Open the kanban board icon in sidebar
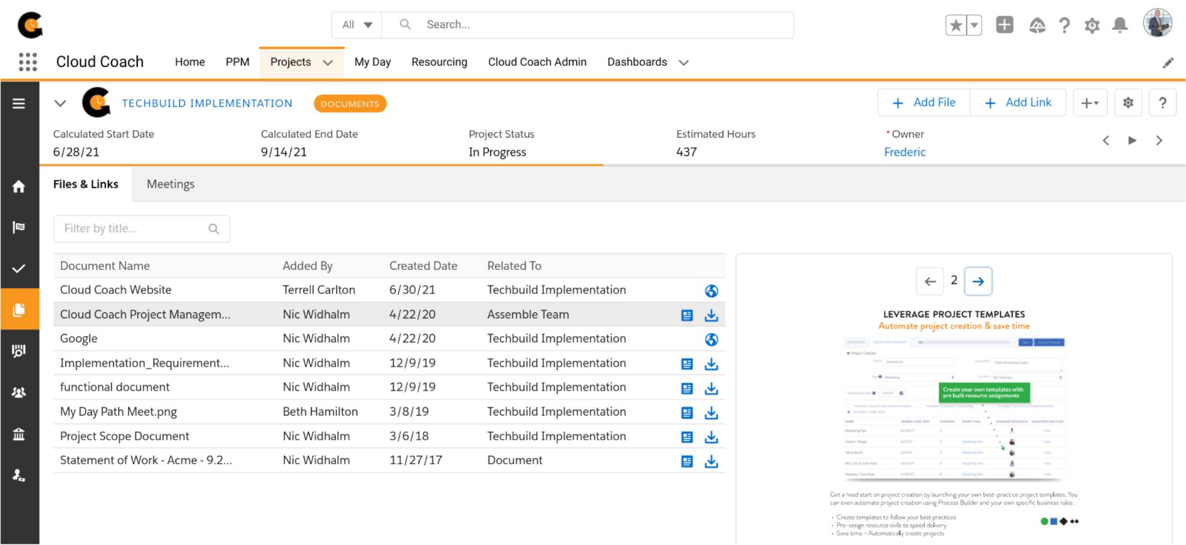 pyautogui.click(x=19, y=351)
